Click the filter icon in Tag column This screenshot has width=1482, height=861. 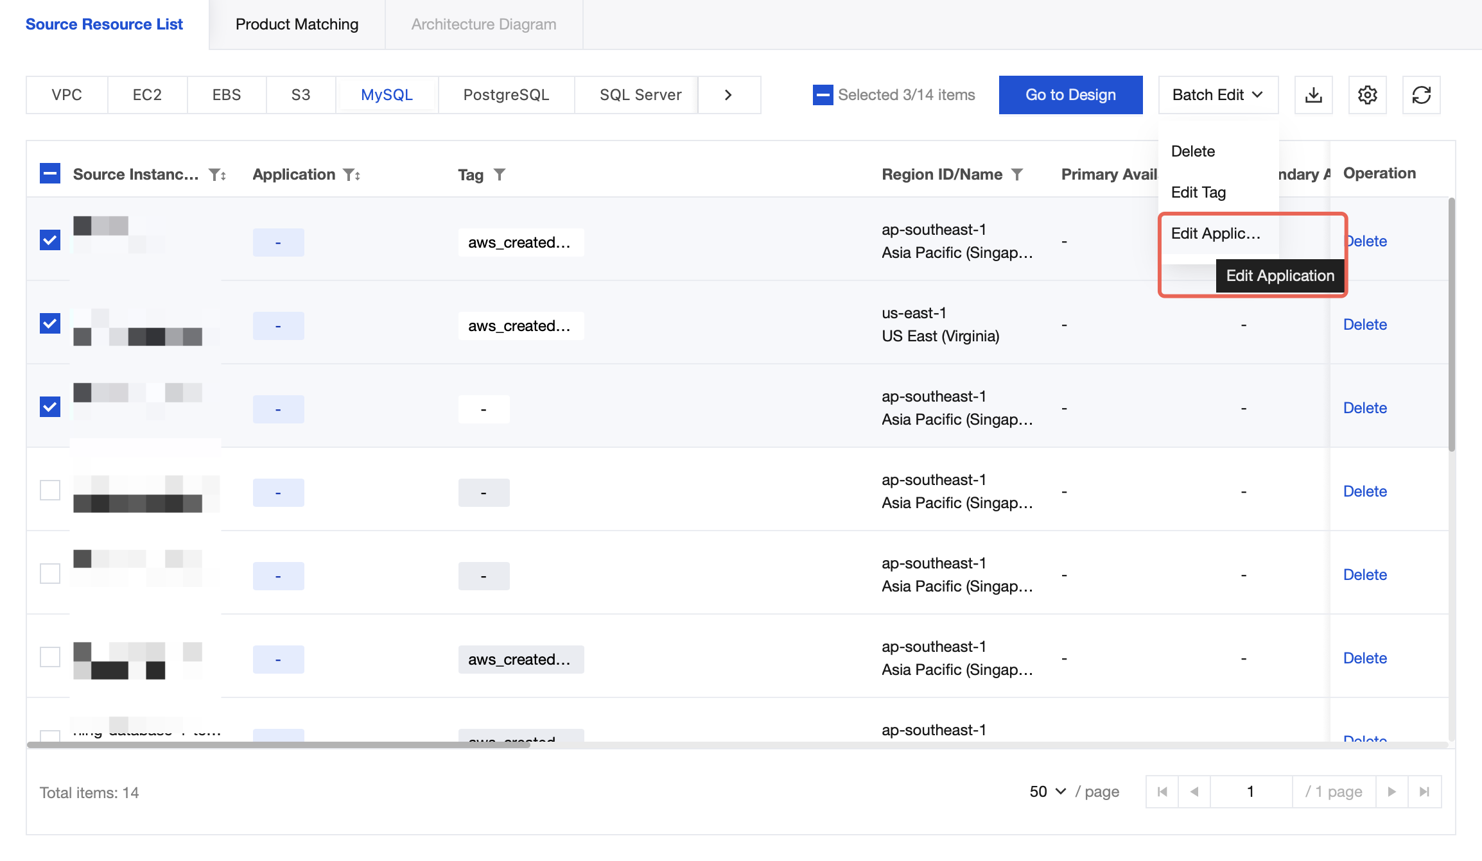coord(500,175)
